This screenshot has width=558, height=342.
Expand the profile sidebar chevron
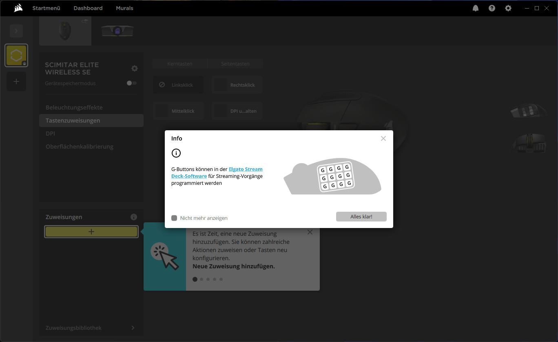click(16, 31)
